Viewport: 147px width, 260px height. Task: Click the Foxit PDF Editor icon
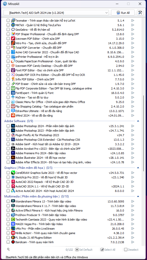(x=13, y=70)
